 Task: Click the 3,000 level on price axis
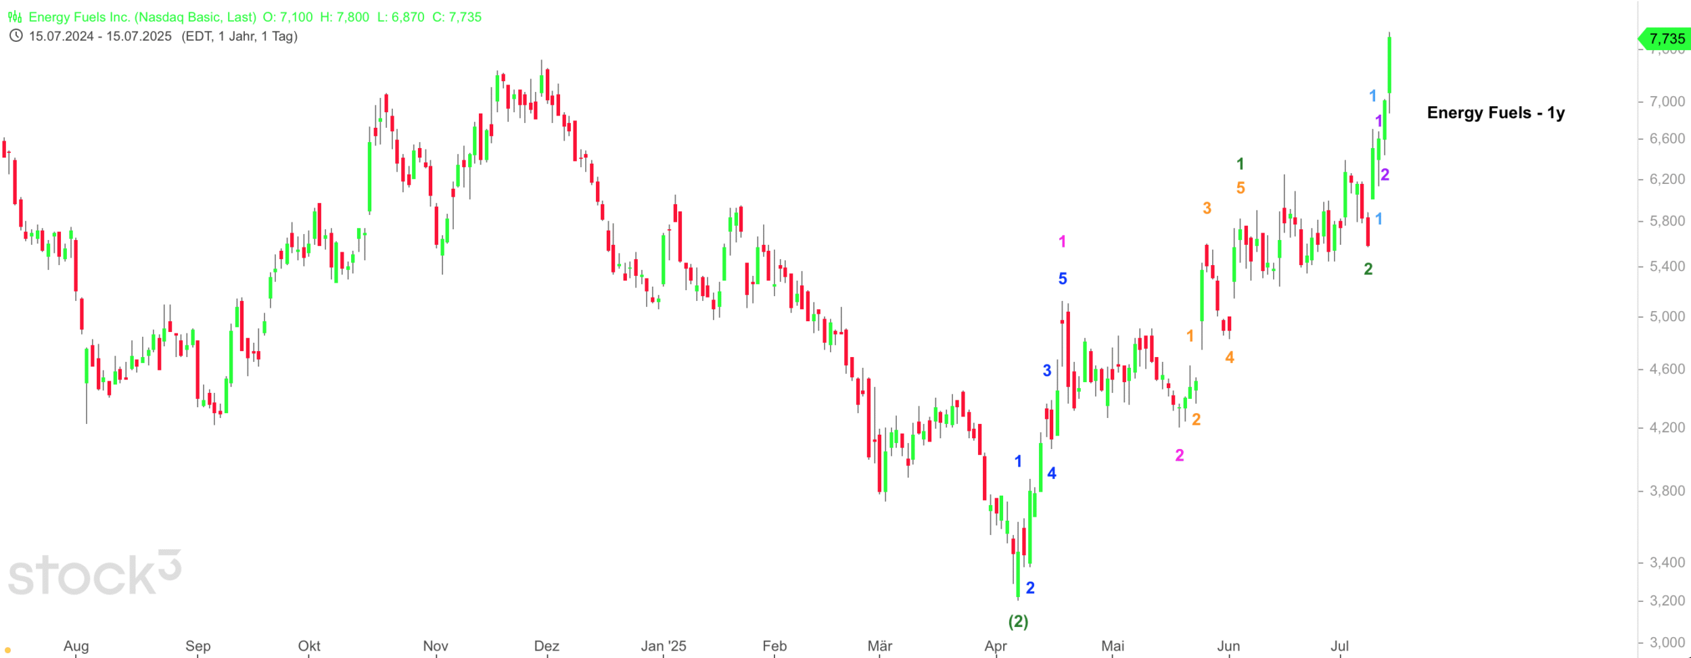[1667, 642]
